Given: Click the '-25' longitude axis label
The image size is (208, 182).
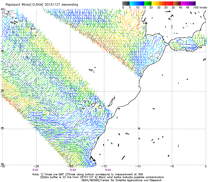Looking at the screenshot, I should click(36, 166).
